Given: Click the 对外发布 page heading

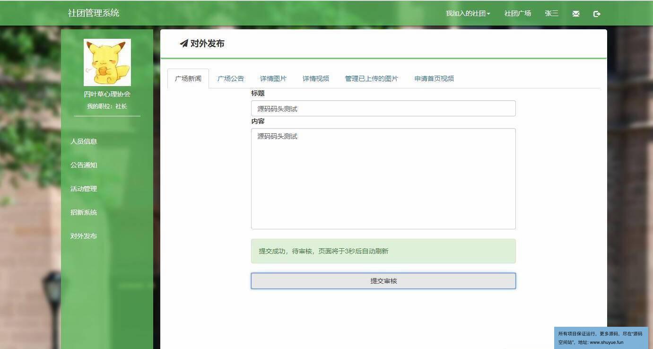Looking at the screenshot, I should [207, 44].
